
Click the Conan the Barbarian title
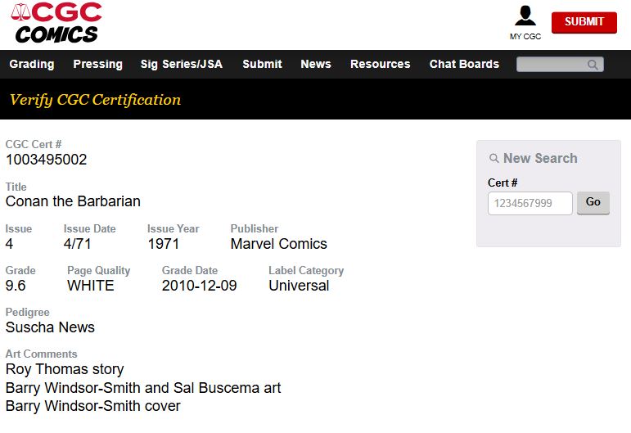[x=73, y=201]
